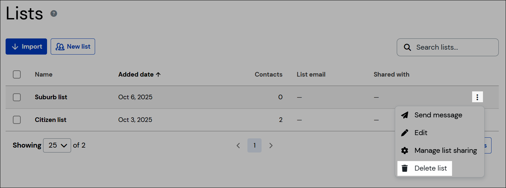The width and height of the screenshot is (506, 188).
Task: Go to next page using right chevron
Action: [x=271, y=145]
